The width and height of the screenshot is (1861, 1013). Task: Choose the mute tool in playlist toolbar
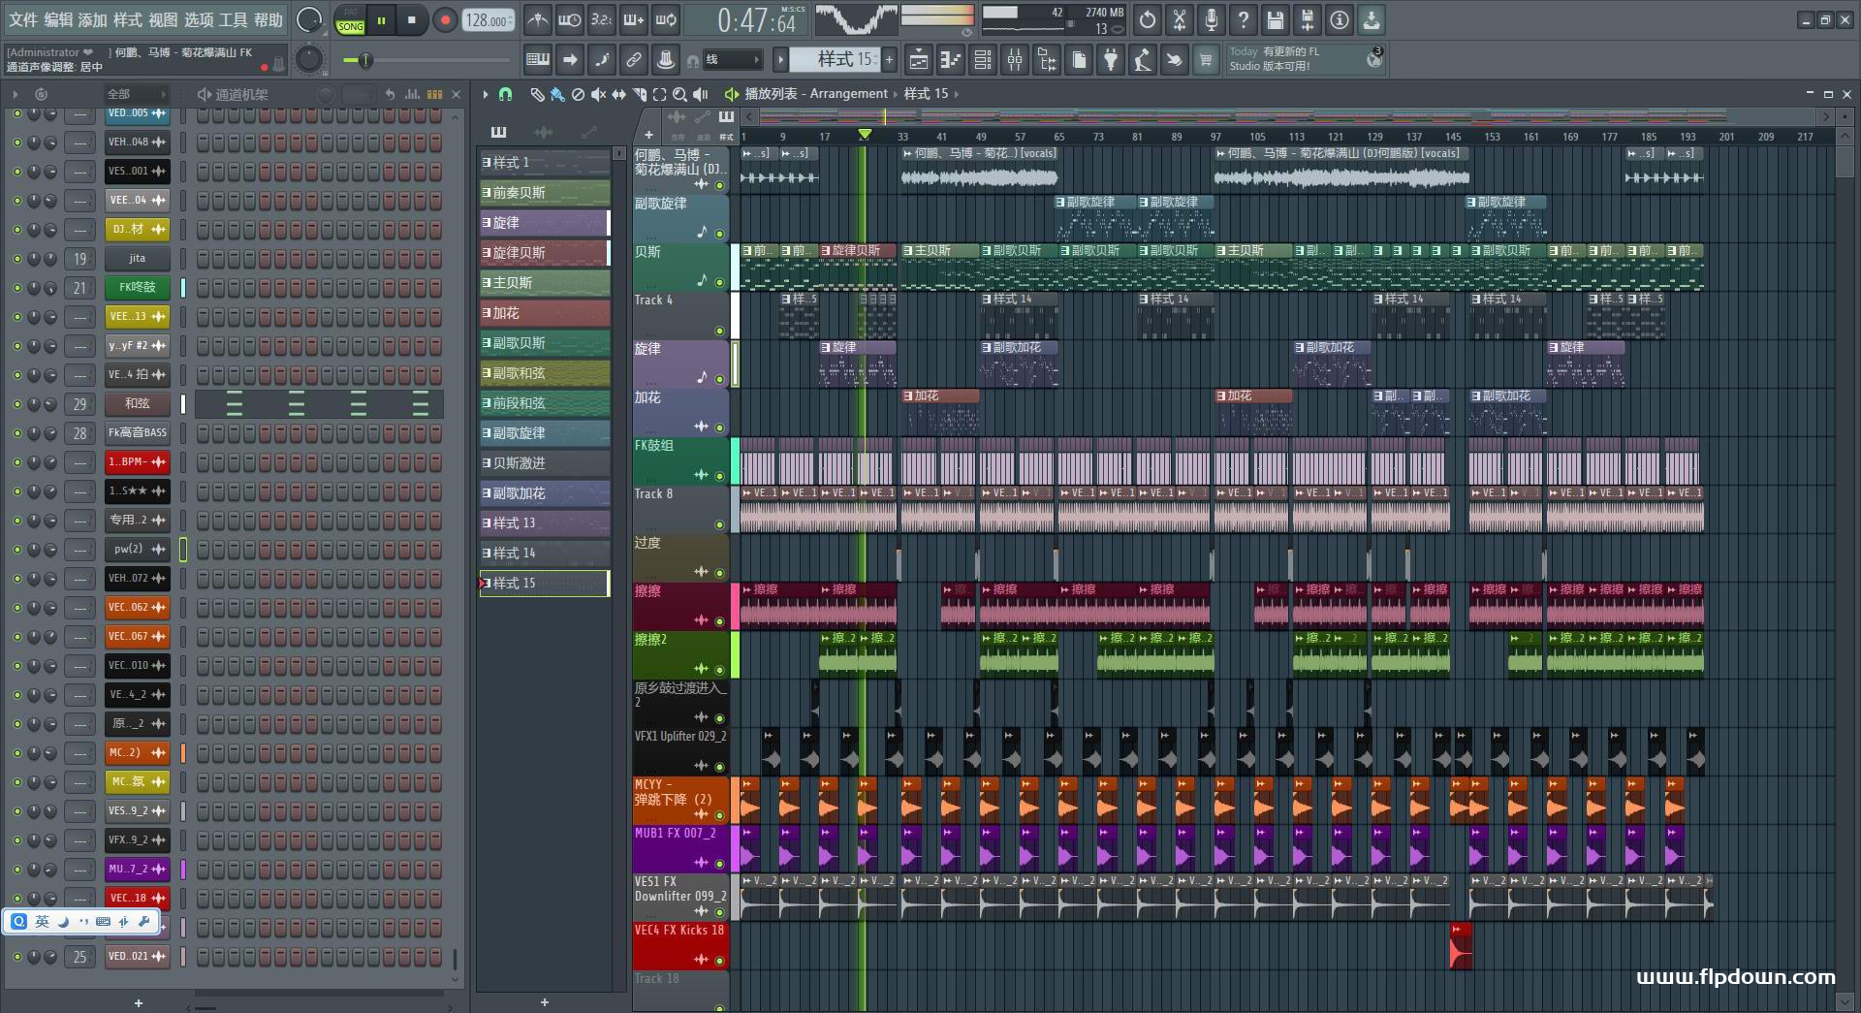[x=598, y=94]
